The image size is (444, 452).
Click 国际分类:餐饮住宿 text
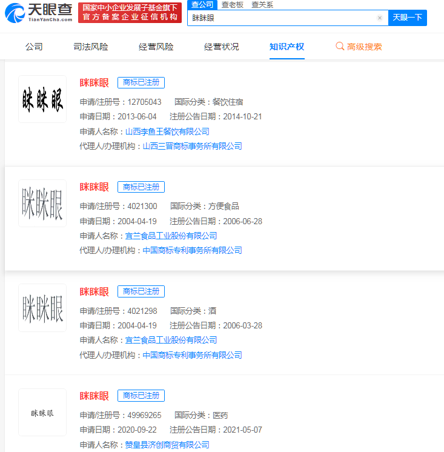tap(209, 102)
